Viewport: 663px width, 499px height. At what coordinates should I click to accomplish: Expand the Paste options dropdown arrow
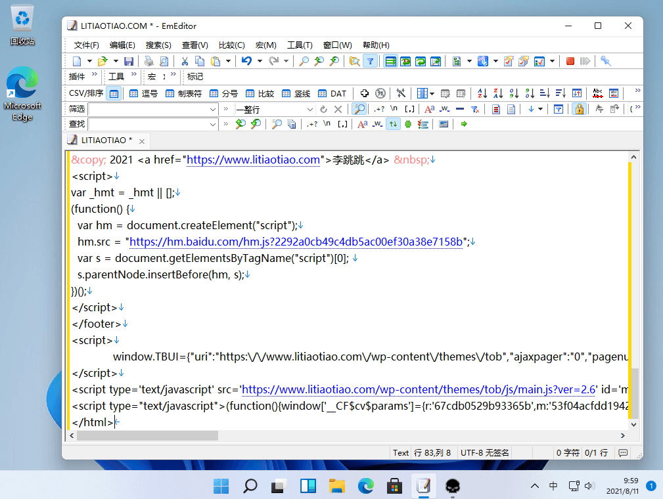228,61
